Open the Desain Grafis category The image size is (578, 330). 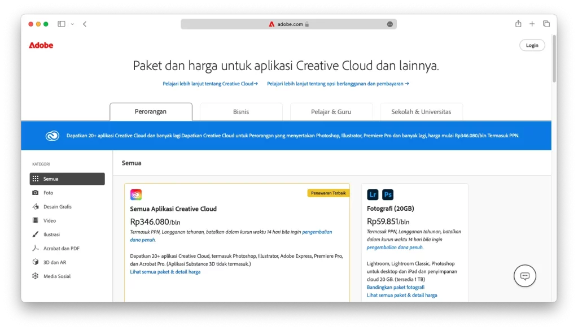58,207
